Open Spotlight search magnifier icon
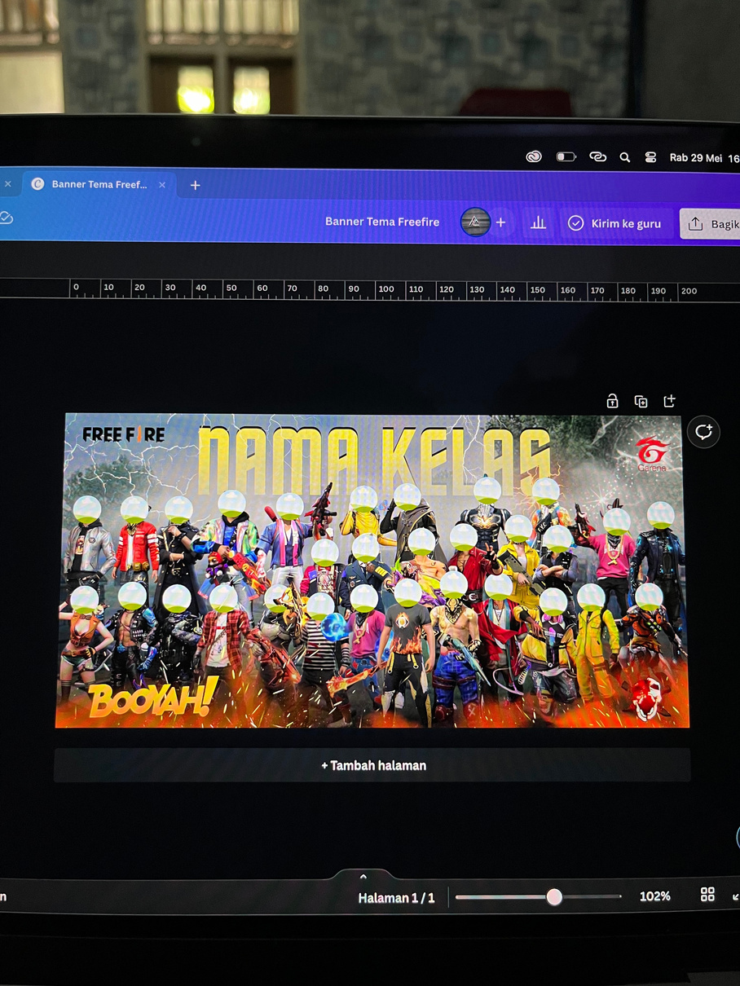Viewport: 740px width, 986px height. 625,157
